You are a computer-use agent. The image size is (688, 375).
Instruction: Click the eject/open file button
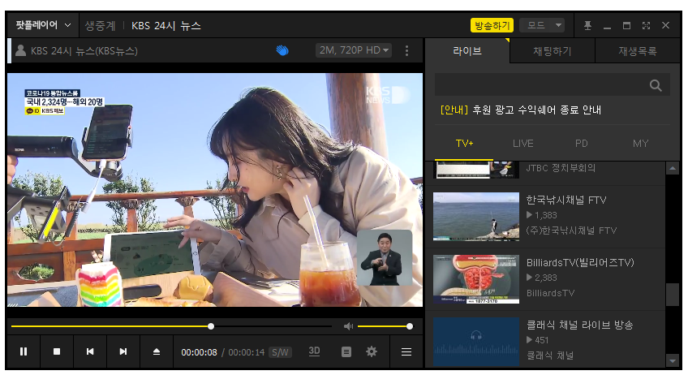tap(157, 351)
